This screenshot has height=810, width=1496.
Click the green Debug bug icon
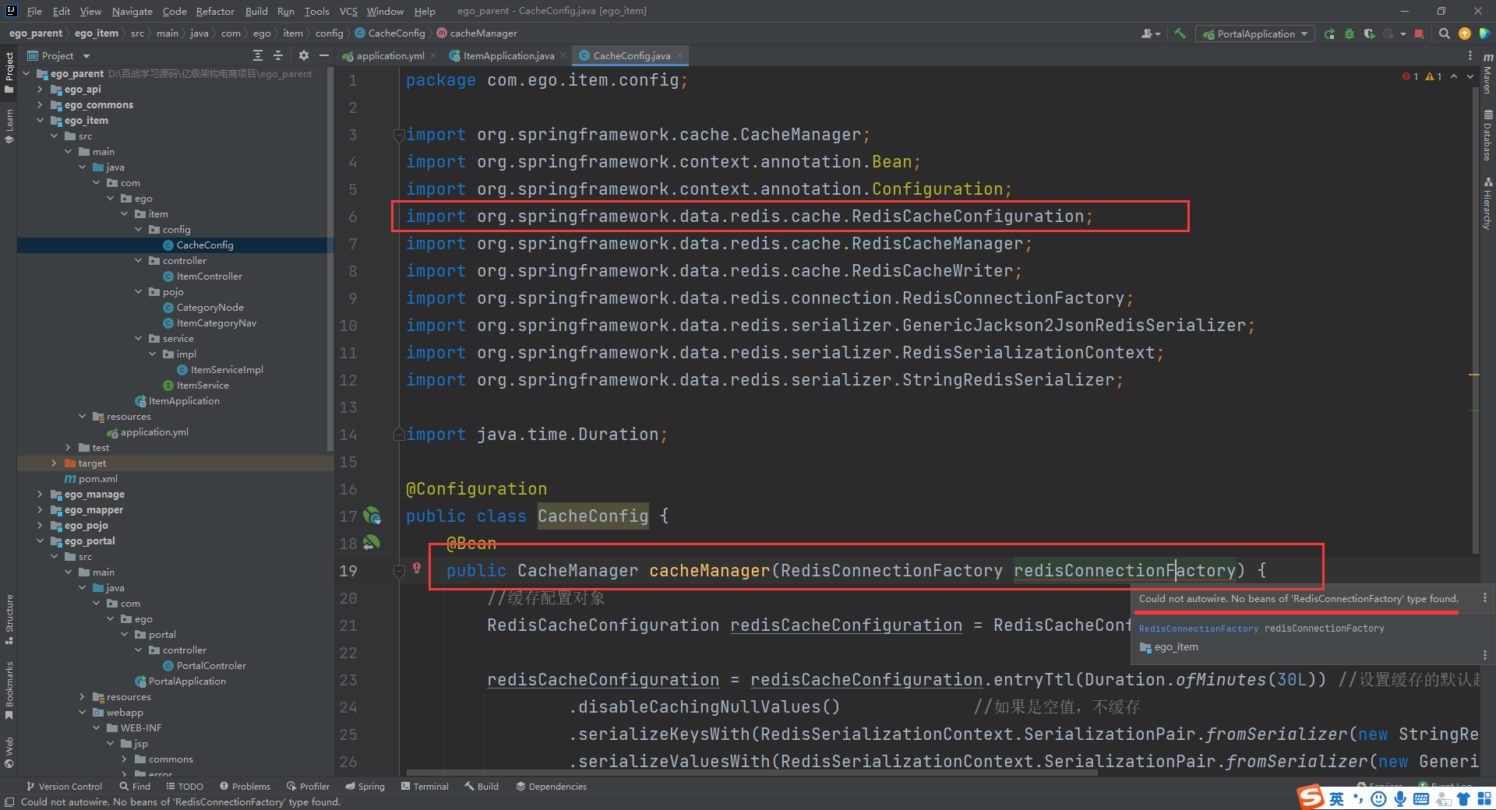pos(1350,33)
